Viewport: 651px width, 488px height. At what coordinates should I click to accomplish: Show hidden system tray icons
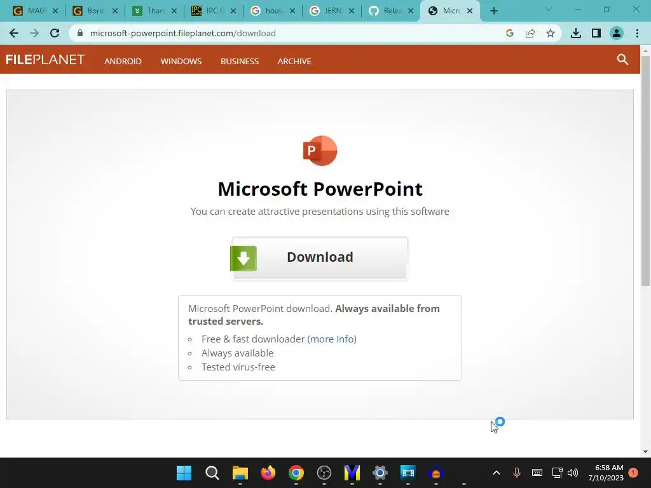(496, 473)
